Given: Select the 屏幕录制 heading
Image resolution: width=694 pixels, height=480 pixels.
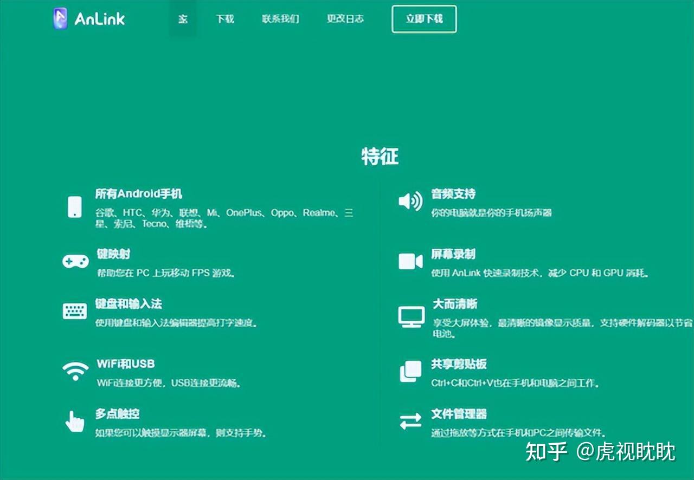Looking at the screenshot, I should coord(453,254).
